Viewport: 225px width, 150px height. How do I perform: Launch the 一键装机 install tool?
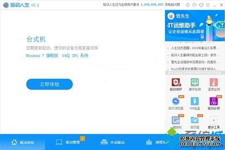(176, 122)
